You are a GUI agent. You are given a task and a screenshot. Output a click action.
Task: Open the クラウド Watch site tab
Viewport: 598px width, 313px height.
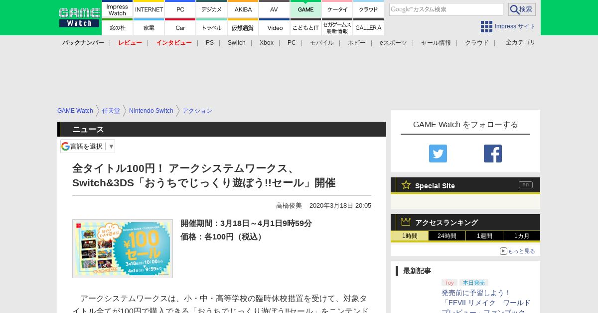[x=368, y=9]
